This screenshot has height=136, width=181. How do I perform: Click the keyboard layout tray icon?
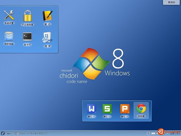click(x=153, y=134)
